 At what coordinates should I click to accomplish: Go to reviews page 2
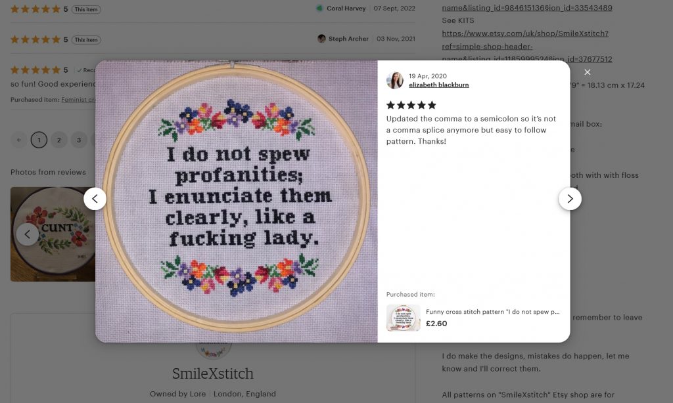pyautogui.click(x=59, y=140)
